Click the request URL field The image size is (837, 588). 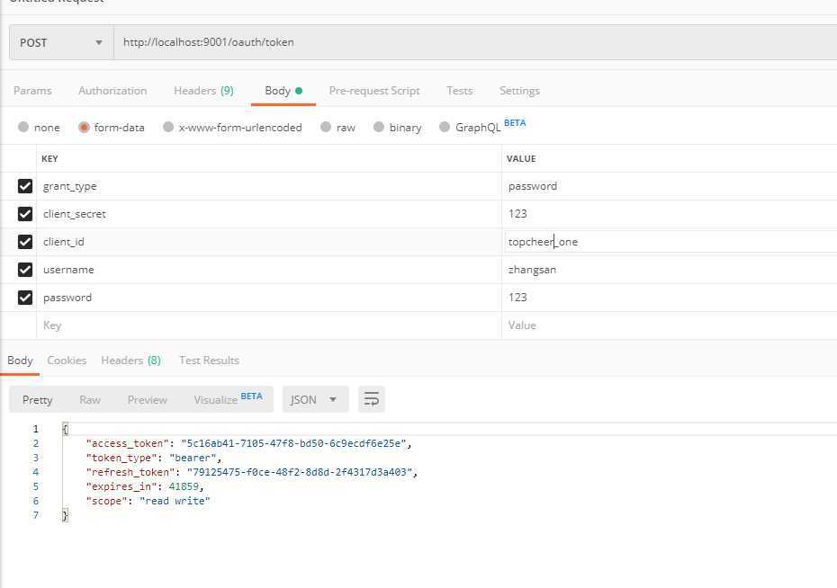[x=475, y=42]
